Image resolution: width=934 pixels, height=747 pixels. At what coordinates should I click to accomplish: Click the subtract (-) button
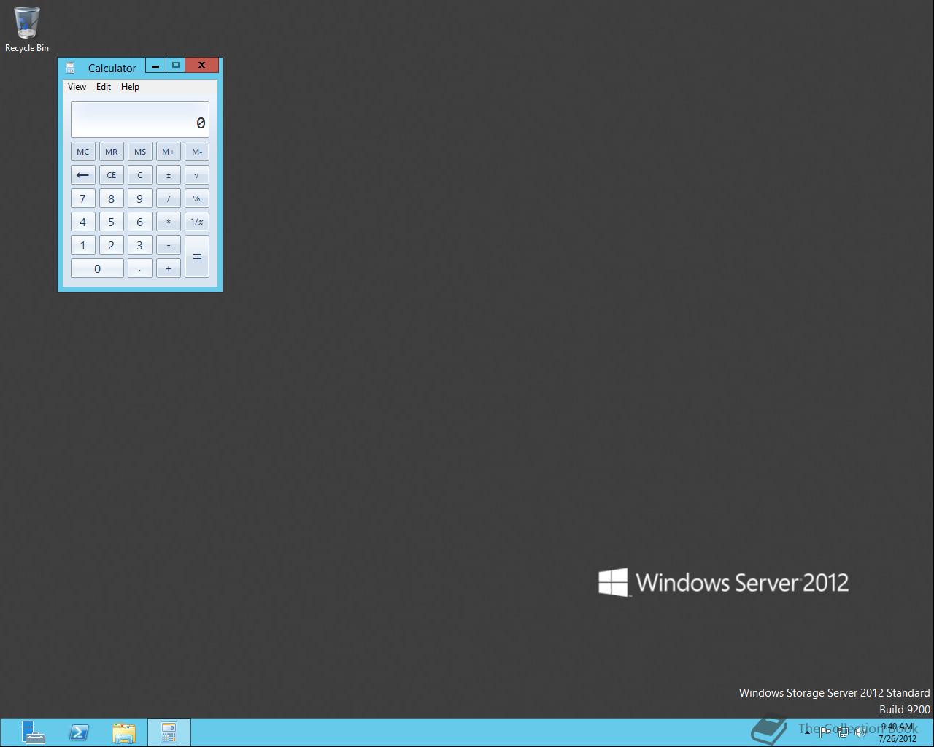[169, 245]
